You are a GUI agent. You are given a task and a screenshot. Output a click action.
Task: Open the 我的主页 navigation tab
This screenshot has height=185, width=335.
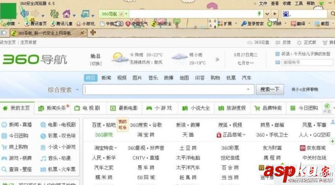17,108
